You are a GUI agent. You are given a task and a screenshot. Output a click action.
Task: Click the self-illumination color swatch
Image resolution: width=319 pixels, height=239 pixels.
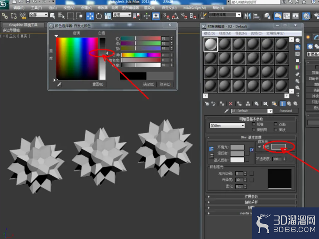(278, 146)
